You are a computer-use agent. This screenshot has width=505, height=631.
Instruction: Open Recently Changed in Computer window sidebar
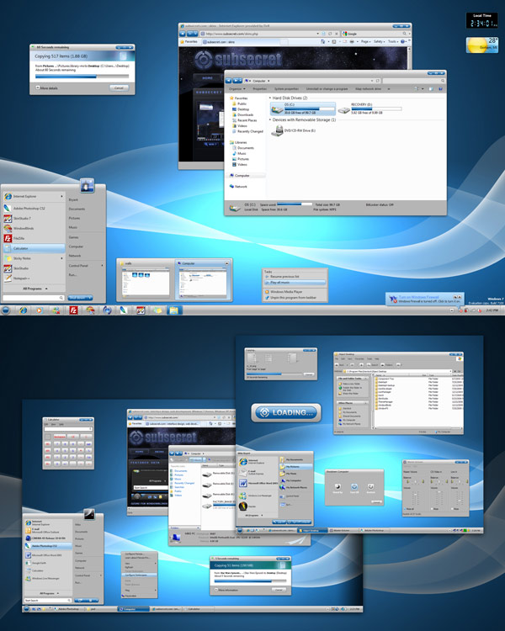(250, 131)
